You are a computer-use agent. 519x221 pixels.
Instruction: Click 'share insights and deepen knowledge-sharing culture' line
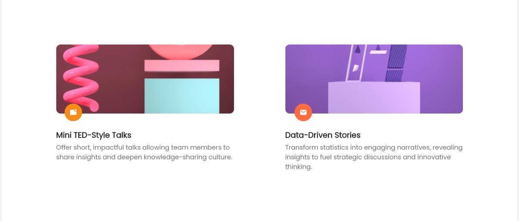(144, 157)
